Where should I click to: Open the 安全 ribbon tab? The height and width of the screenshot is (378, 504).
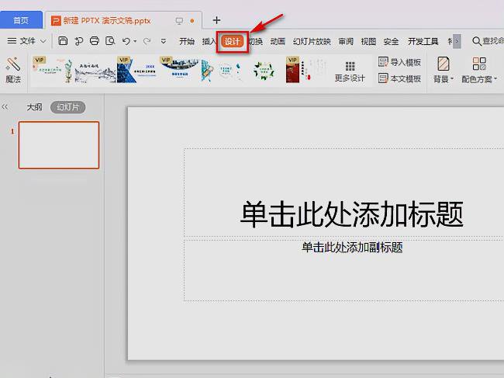coord(391,41)
